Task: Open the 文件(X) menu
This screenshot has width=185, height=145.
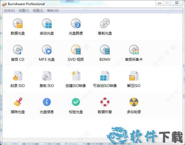Action: click(x=9, y=11)
